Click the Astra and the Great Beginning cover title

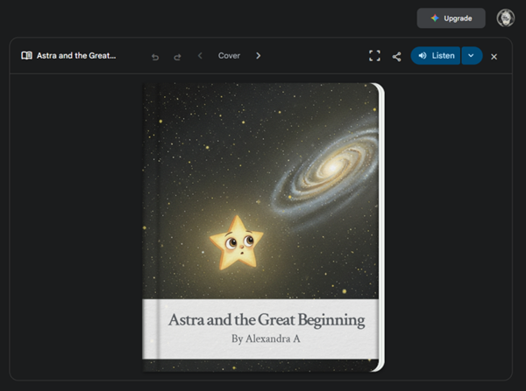(267, 319)
